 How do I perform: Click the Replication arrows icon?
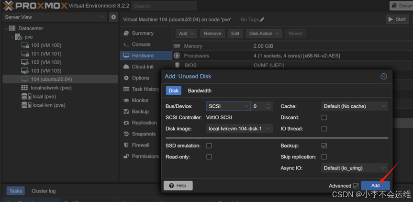pos(126,123)
